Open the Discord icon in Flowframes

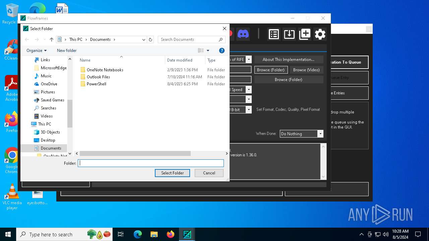[243, 34]
